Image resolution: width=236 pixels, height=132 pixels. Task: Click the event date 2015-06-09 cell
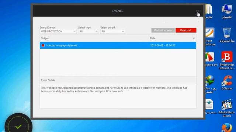pyautogui.click(x=163, y=45)
